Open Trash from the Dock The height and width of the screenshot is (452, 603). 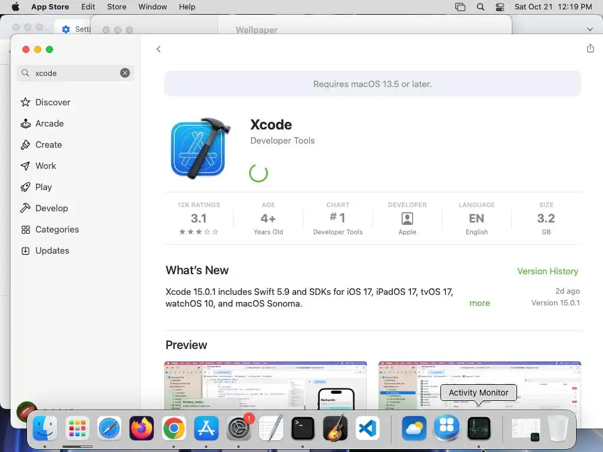click(558, 428)
